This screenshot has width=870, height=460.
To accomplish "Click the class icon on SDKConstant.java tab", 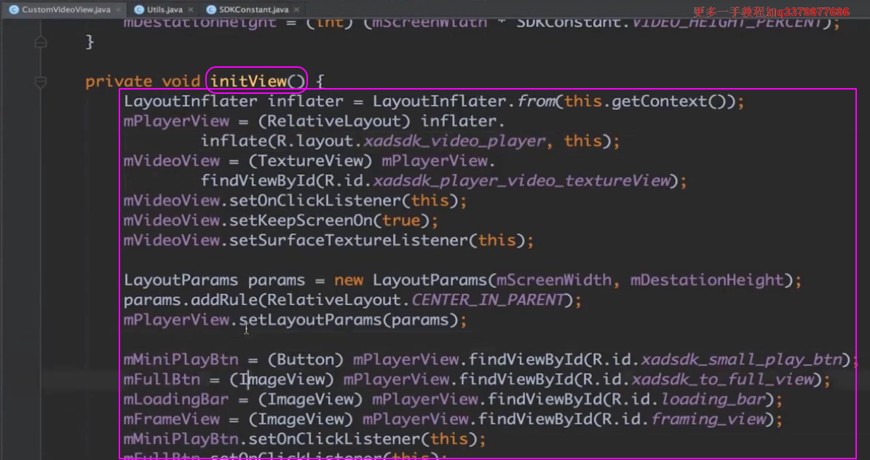I will [211, 10].
